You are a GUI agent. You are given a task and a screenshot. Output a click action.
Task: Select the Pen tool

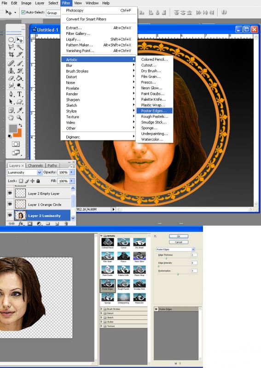click(x=11, y=94)
